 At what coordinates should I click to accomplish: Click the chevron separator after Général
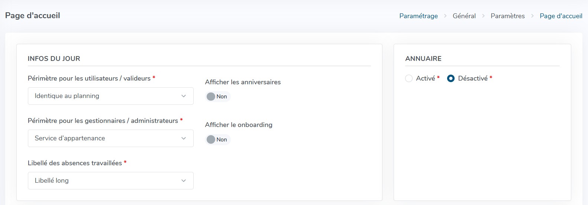483,16
